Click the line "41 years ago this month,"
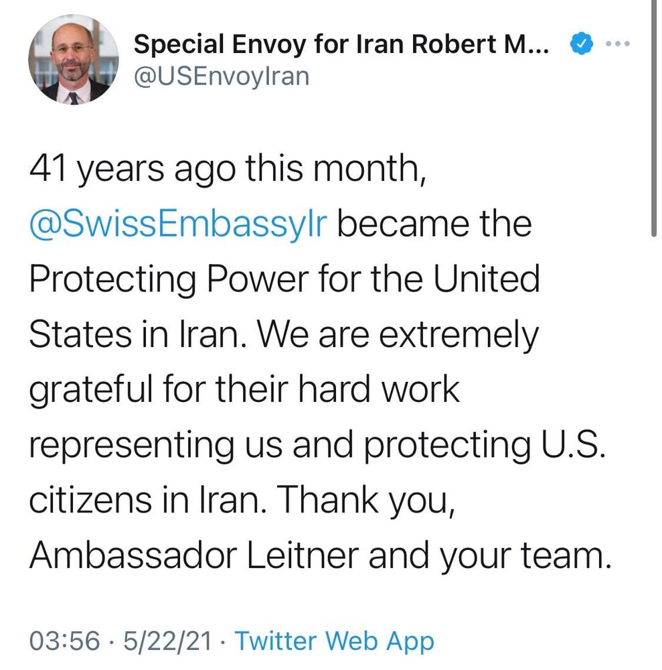This screenshot has width=662, height=670. 228,167
